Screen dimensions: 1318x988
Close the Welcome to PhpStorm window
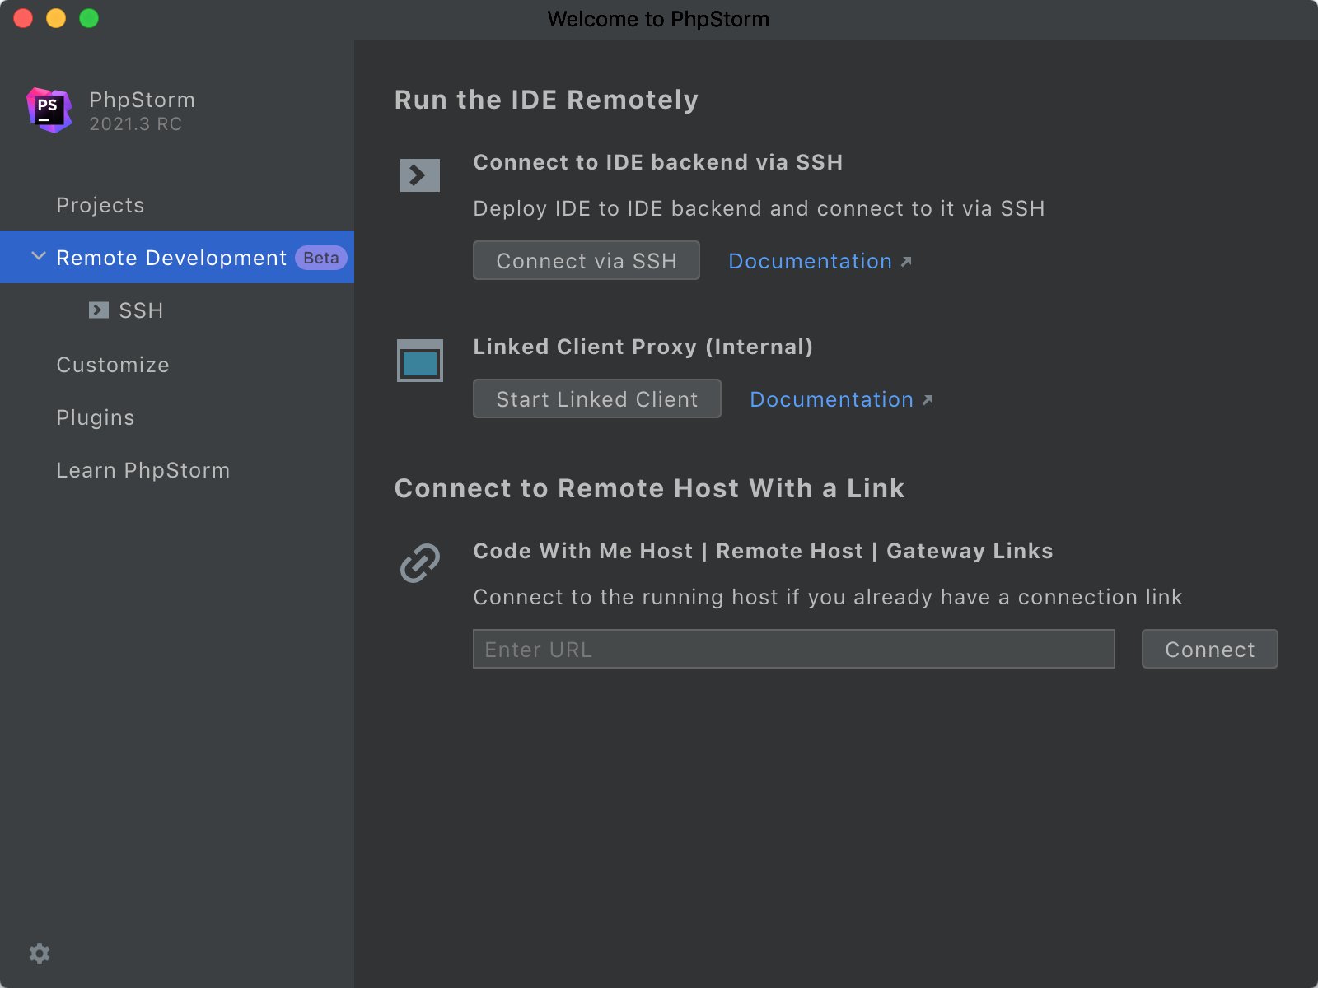pos(23,18)
